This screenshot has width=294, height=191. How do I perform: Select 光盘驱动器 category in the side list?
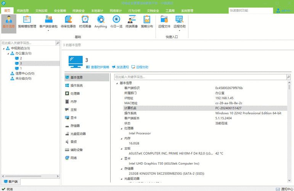coord(87,134)
